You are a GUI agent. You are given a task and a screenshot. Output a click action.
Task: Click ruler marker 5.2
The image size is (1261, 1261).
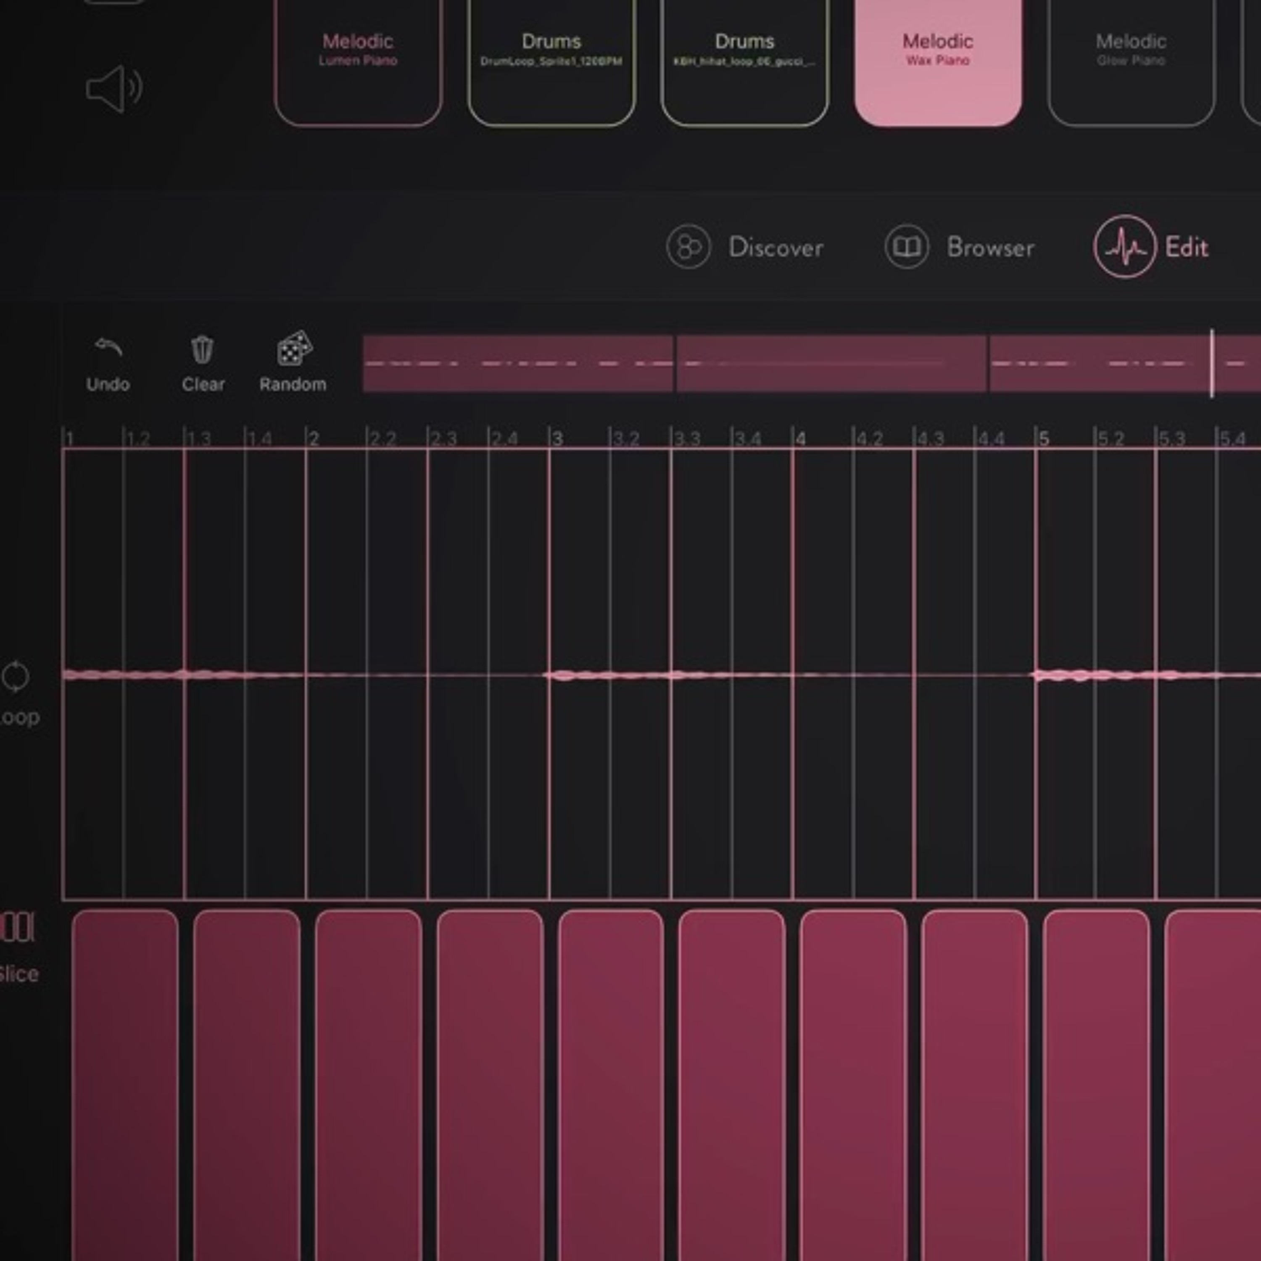pyautogui.click(x=1111, y=438)
